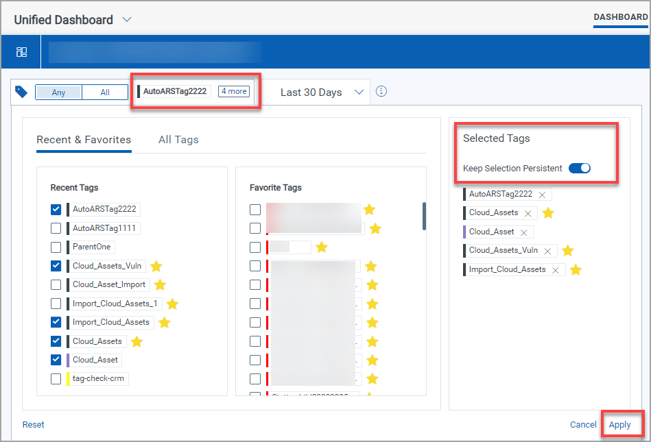Image resolution: width=651 pixels, height=442 pixels.
Task: Click the dashboard layout icon in blue bar
Action: point(21,52)
